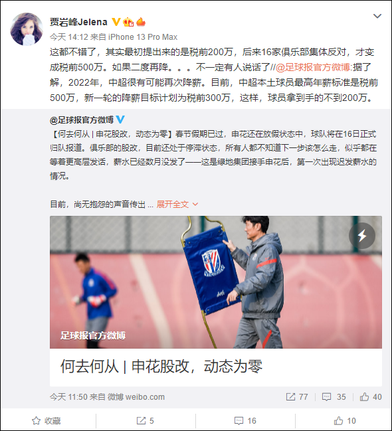Viewport: 392px width, 431px height.
Task: Click comment icon showing 35 on original post
Action: tap(334, 396)
